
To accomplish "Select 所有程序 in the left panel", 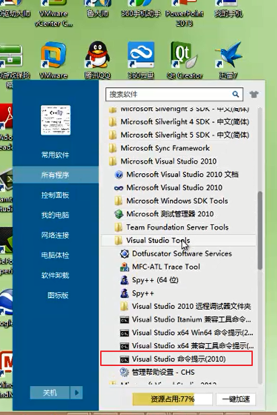I will (55, 175).
